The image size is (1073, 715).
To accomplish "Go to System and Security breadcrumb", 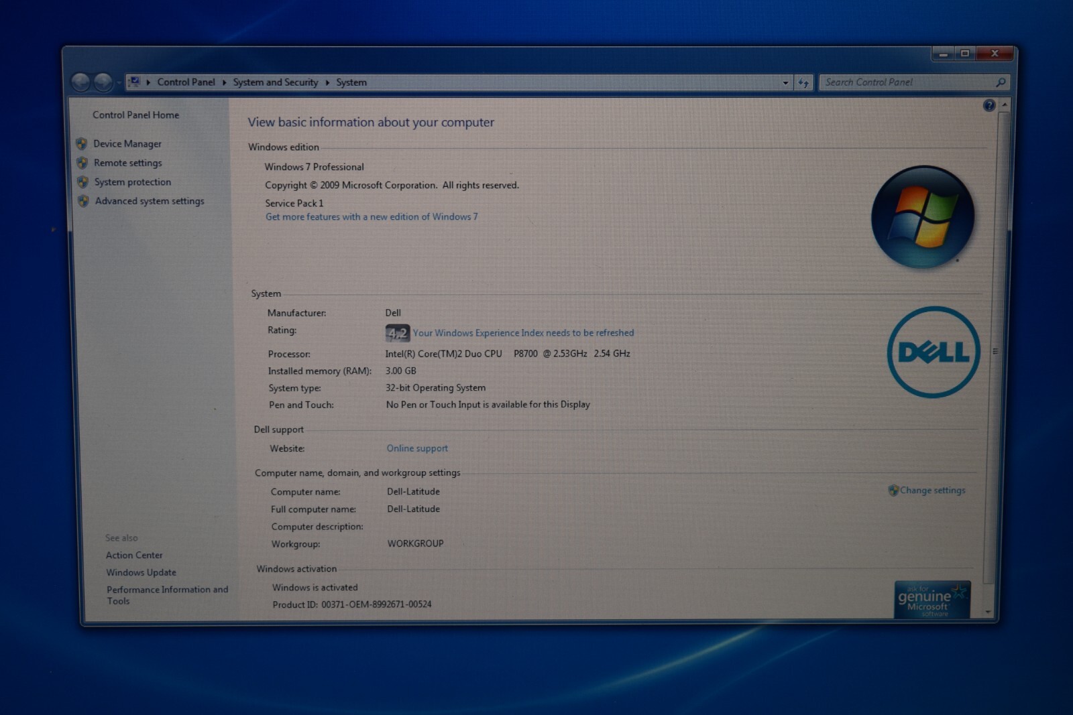I will (275, 82).
